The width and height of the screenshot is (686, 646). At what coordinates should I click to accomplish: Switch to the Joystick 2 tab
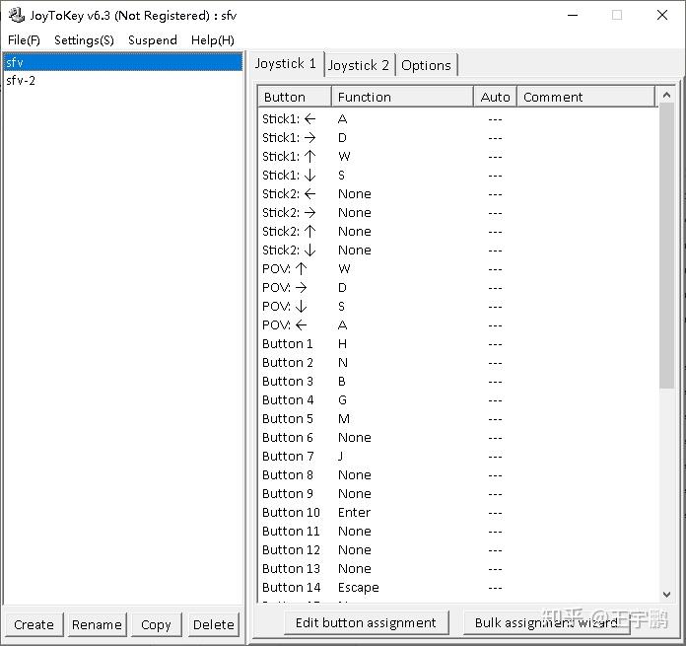[359, 65]
